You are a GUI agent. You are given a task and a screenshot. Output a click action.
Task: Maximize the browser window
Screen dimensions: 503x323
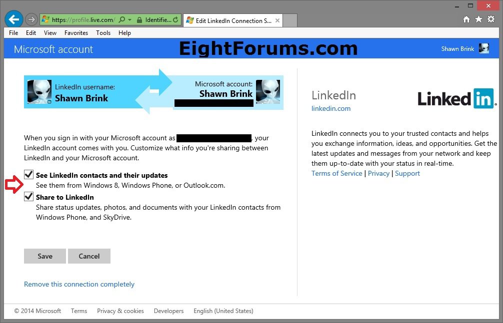pos(470,6)
